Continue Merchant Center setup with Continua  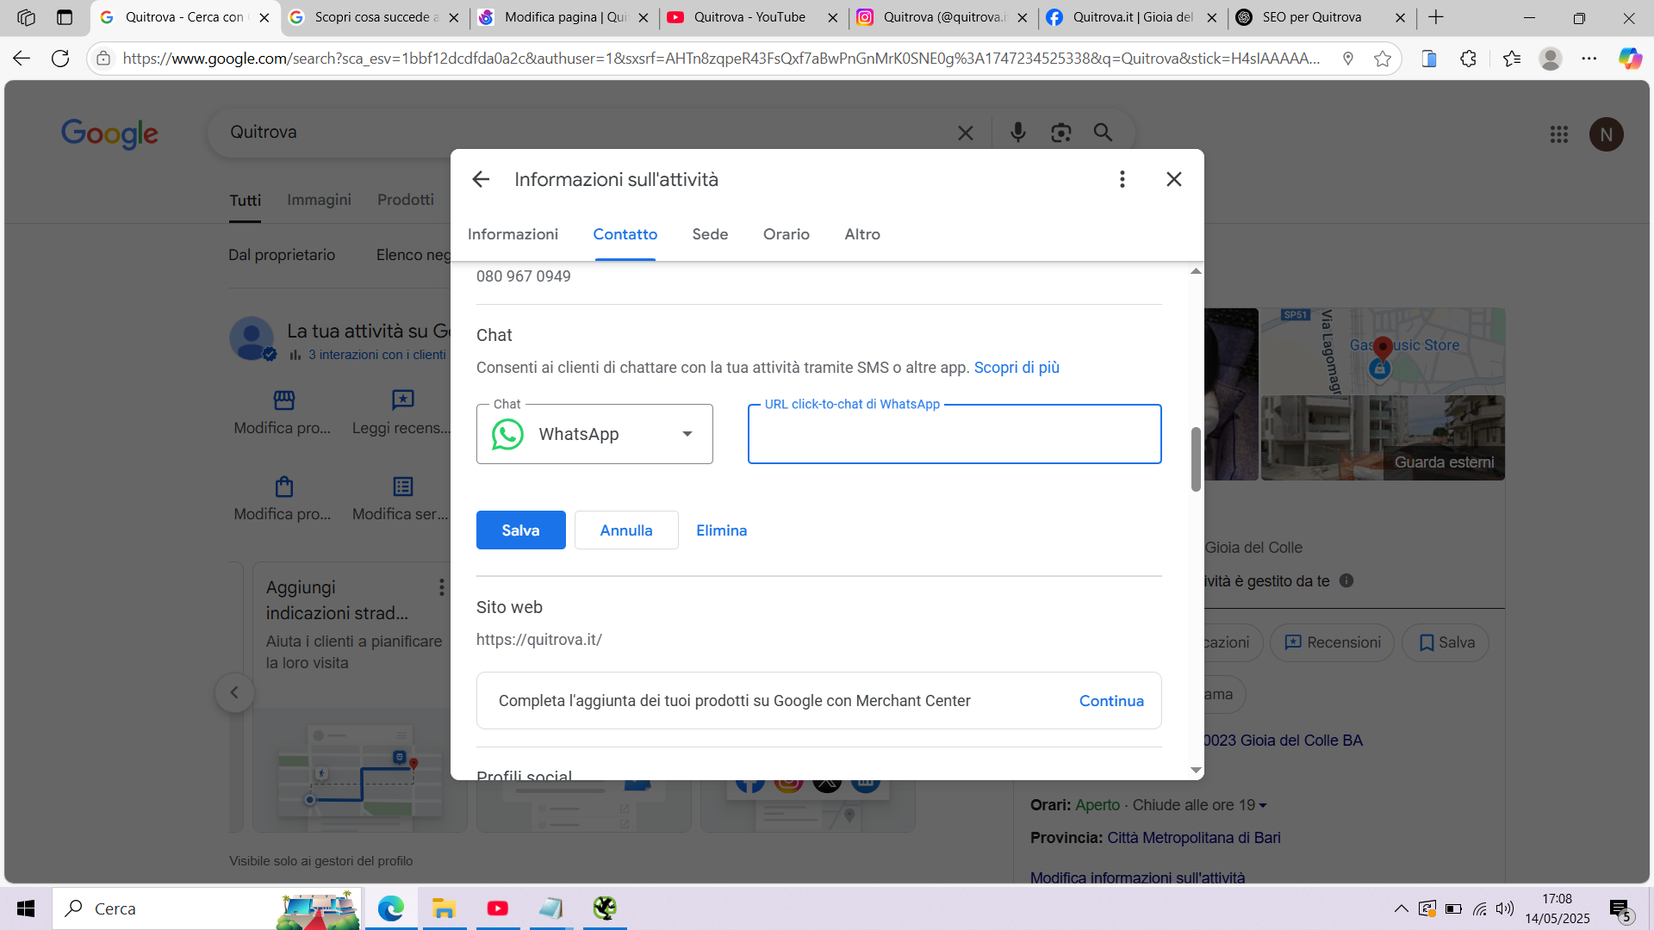point(1111,701)
